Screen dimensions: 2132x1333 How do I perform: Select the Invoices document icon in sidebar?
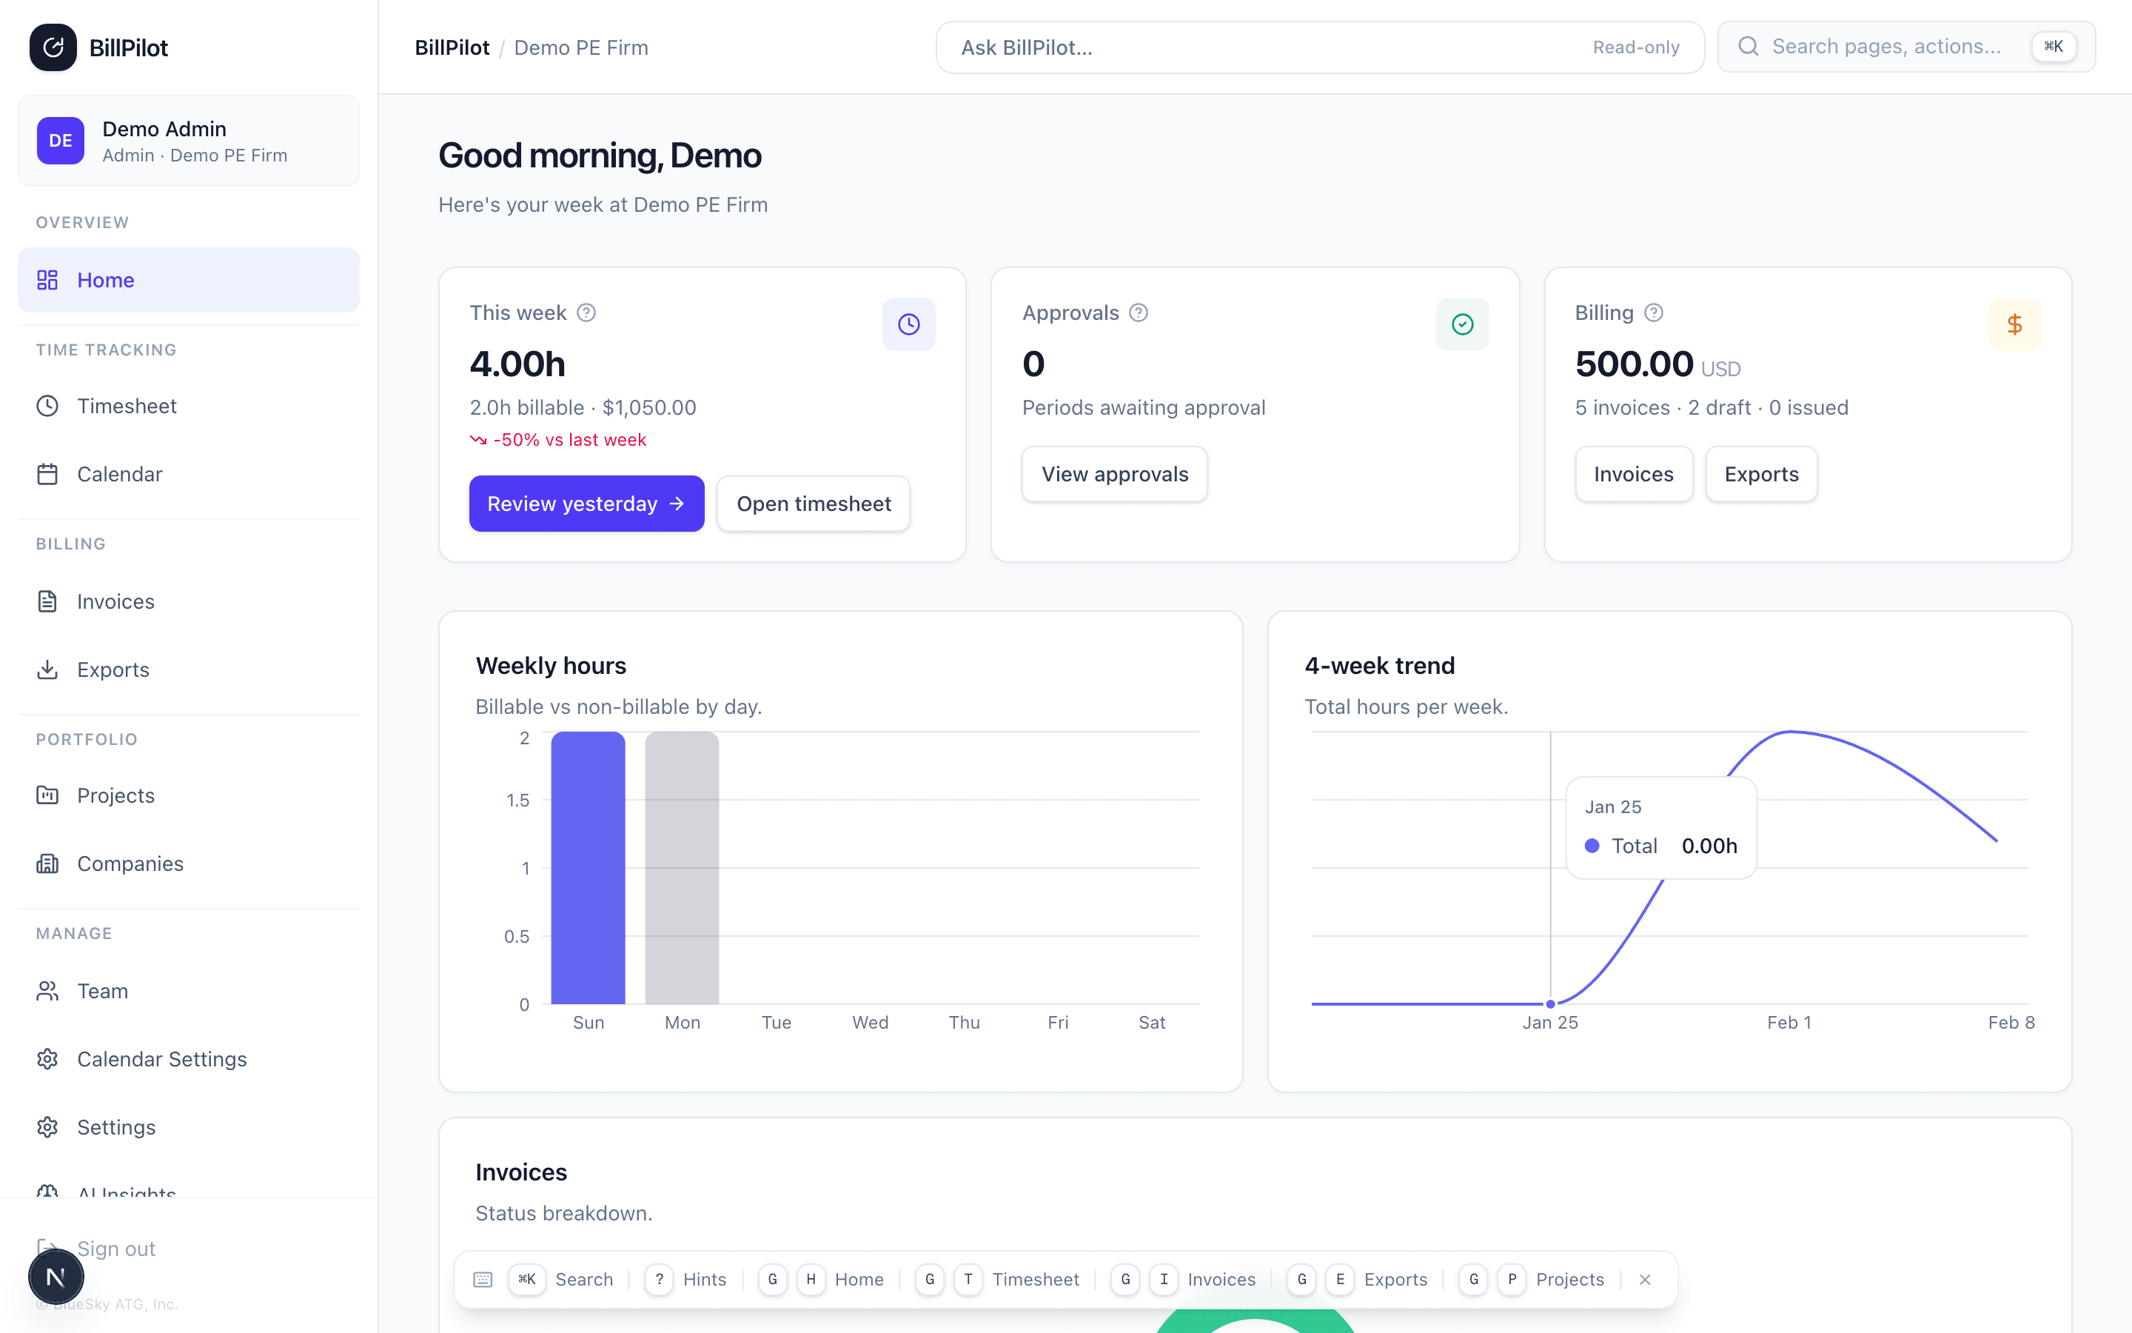48,601
